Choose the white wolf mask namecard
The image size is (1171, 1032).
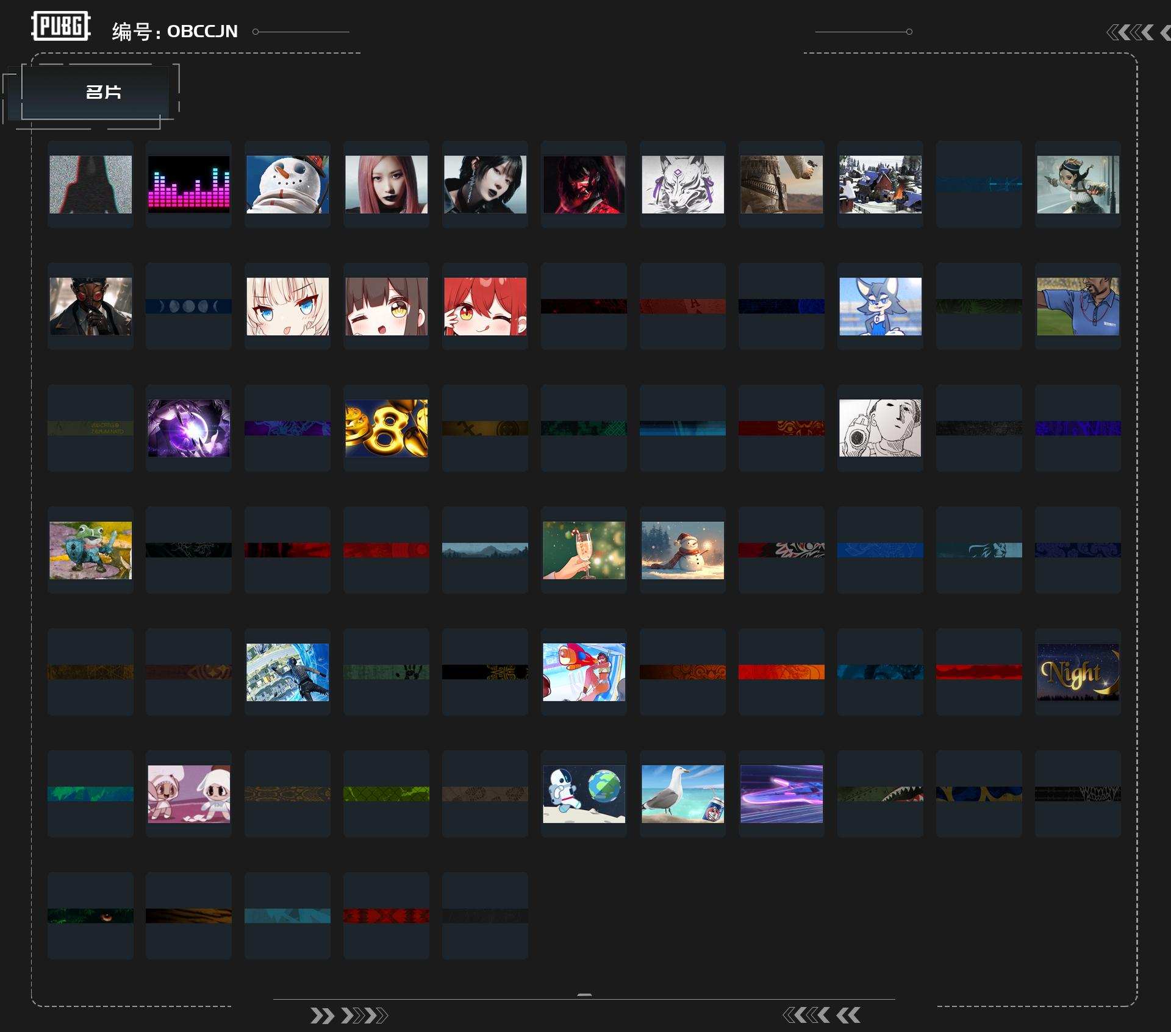coord(682,184)
